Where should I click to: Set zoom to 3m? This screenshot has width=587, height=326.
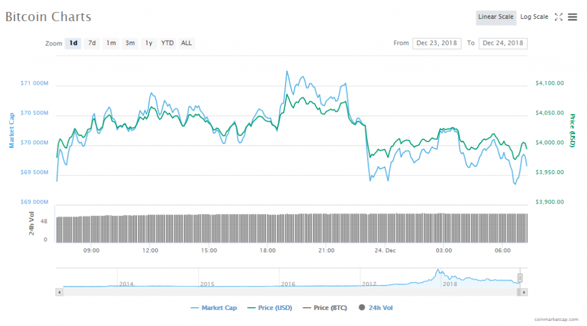click(x=130, y=44)
